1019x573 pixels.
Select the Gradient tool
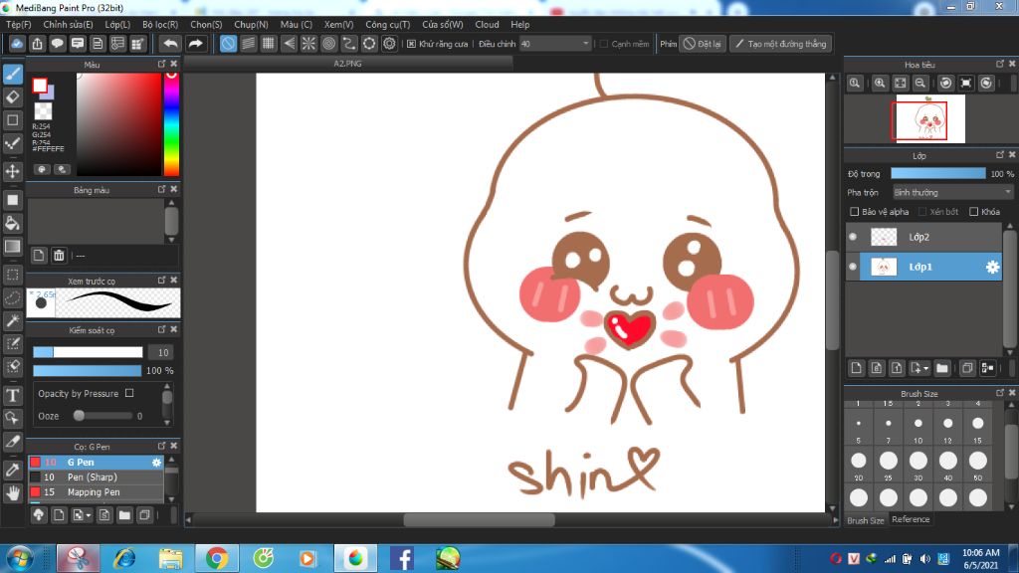(13, 247)
